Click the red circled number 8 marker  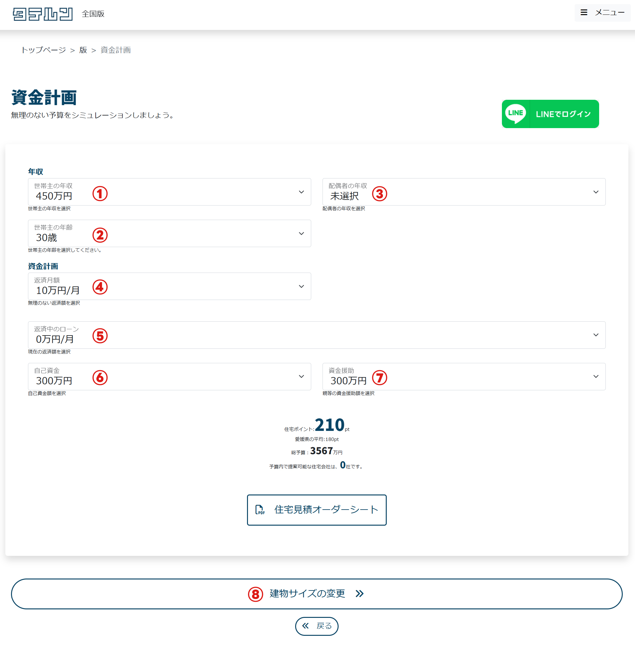tap(255, 594)
